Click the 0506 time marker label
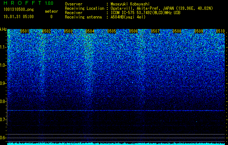Viewport: 228px width, 145px height. (133, 31)
